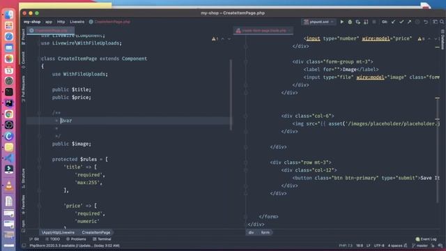The width and height of the screenshot is (446, 251).
Task: Change PHP language level in status bar
Action: coord(346,245)
